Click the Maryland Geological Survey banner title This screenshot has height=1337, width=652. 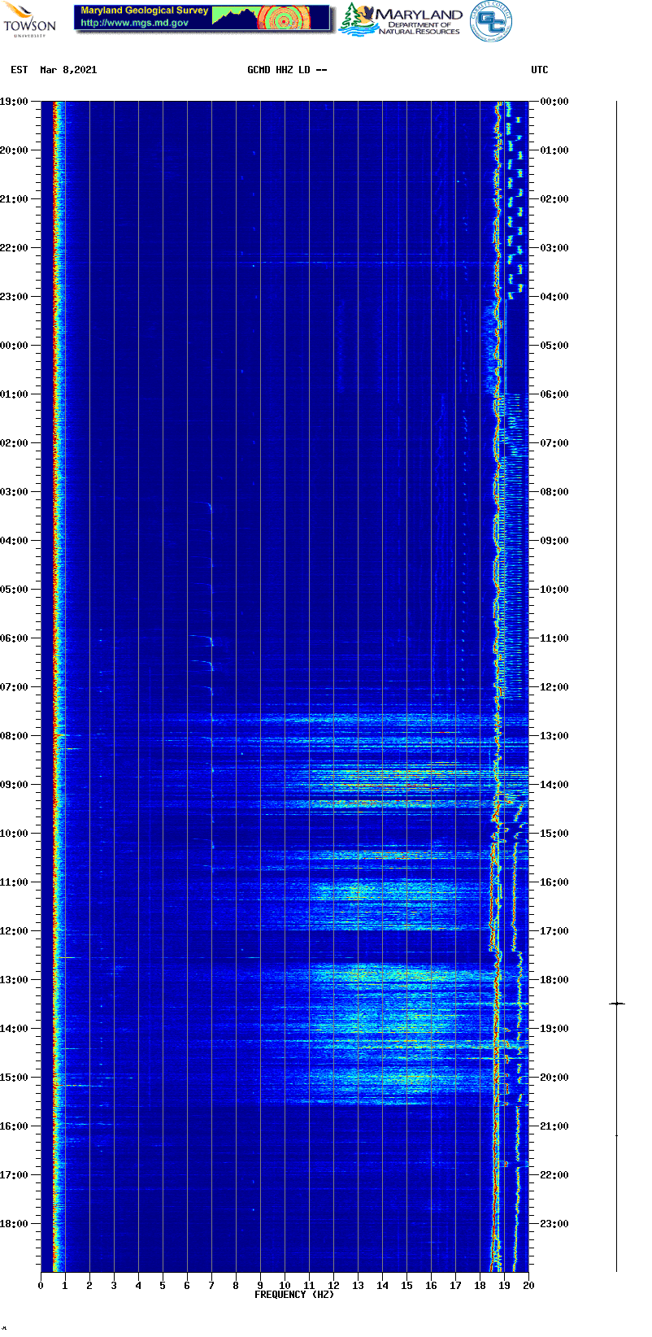(145, 11)
